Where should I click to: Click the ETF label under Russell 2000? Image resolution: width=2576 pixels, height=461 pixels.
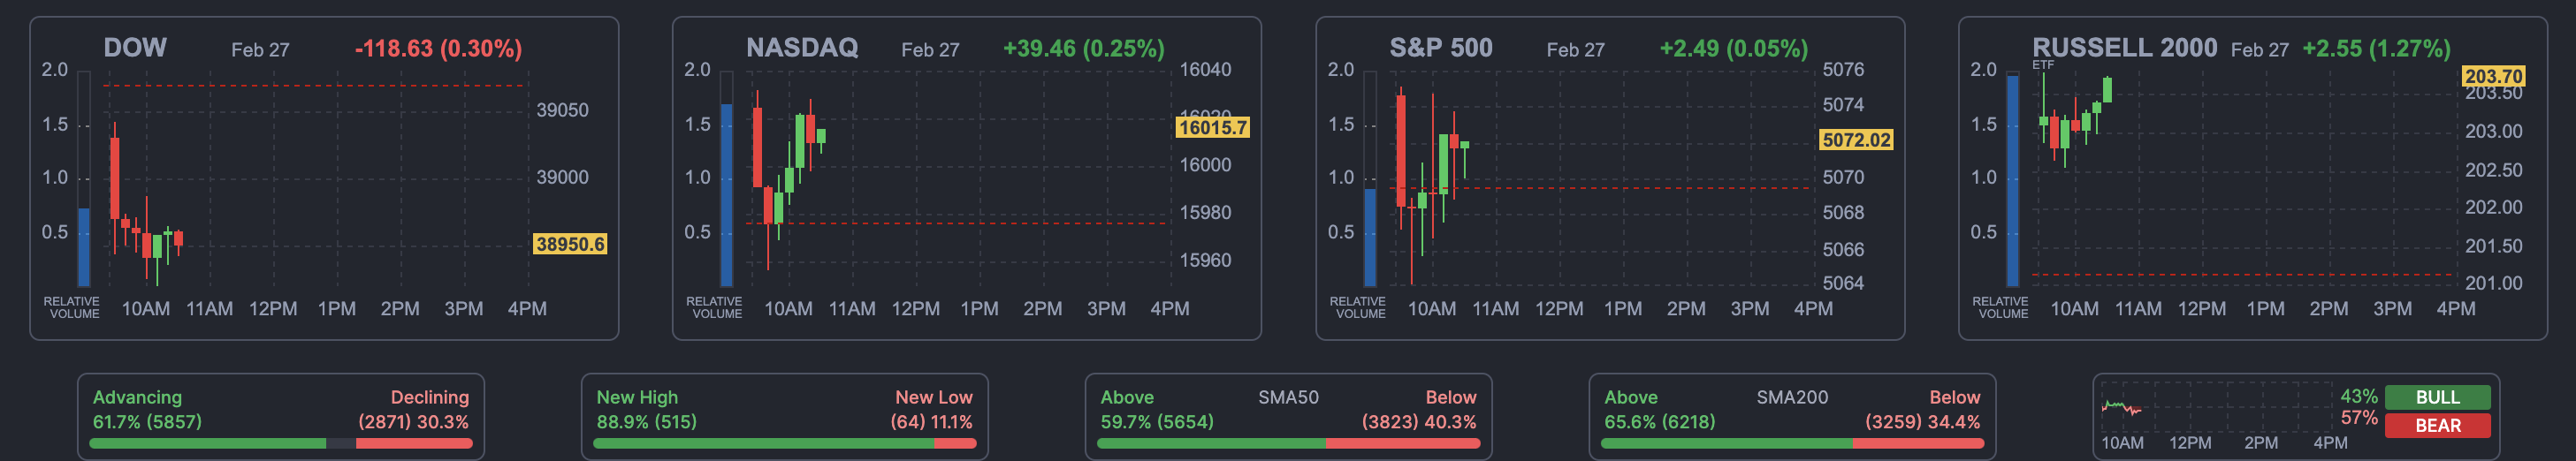pyautogui.click(x=2043, y=65)
